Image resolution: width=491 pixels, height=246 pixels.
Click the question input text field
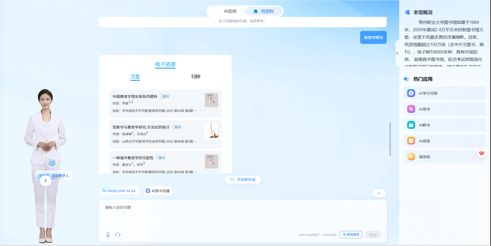pyautogui.click(x=243, y=214)
